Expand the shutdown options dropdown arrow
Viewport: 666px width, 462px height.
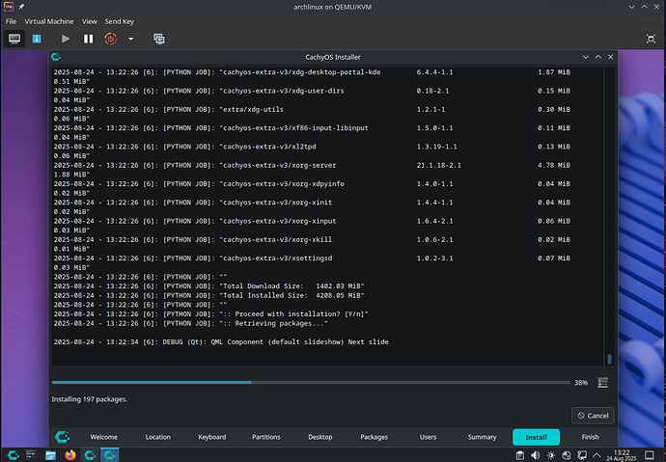point(131,39)
